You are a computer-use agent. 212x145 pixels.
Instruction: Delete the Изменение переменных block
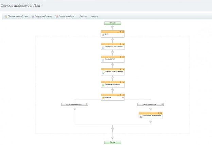[x=161, y=113]
